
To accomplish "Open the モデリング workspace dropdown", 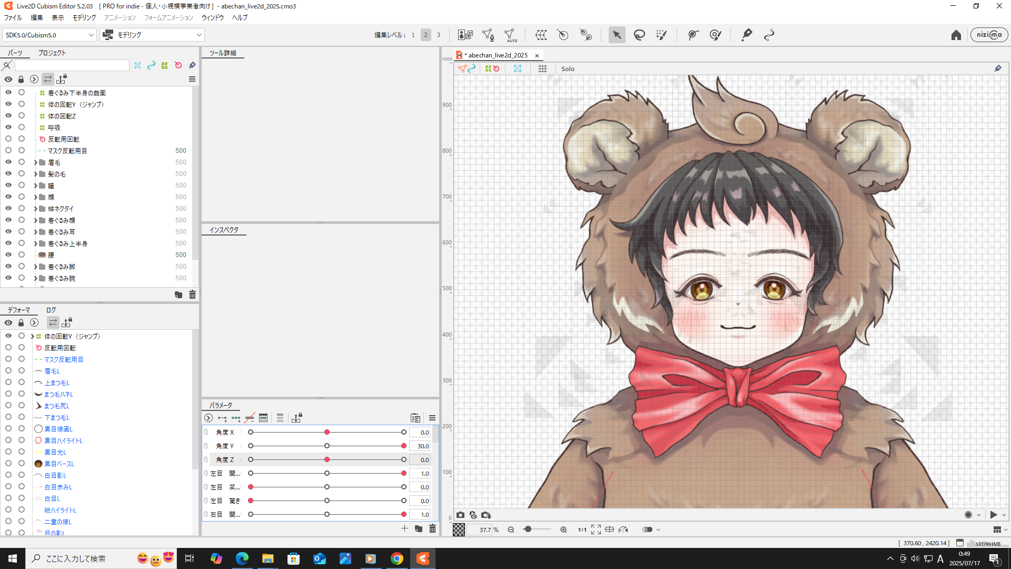I will 153,35.
